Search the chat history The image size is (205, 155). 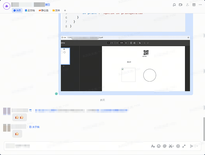(x=174, y=5)
